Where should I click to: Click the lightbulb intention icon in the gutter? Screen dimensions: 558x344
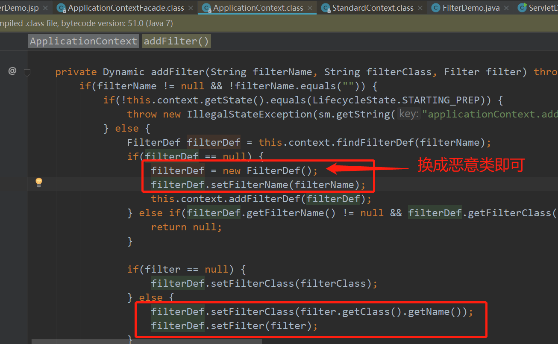(38, 182)
